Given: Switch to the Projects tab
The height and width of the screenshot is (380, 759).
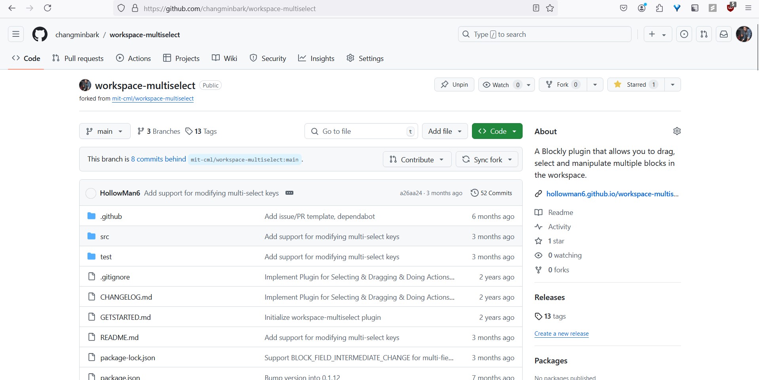Looking at the screenshot, I should [181, 58].
